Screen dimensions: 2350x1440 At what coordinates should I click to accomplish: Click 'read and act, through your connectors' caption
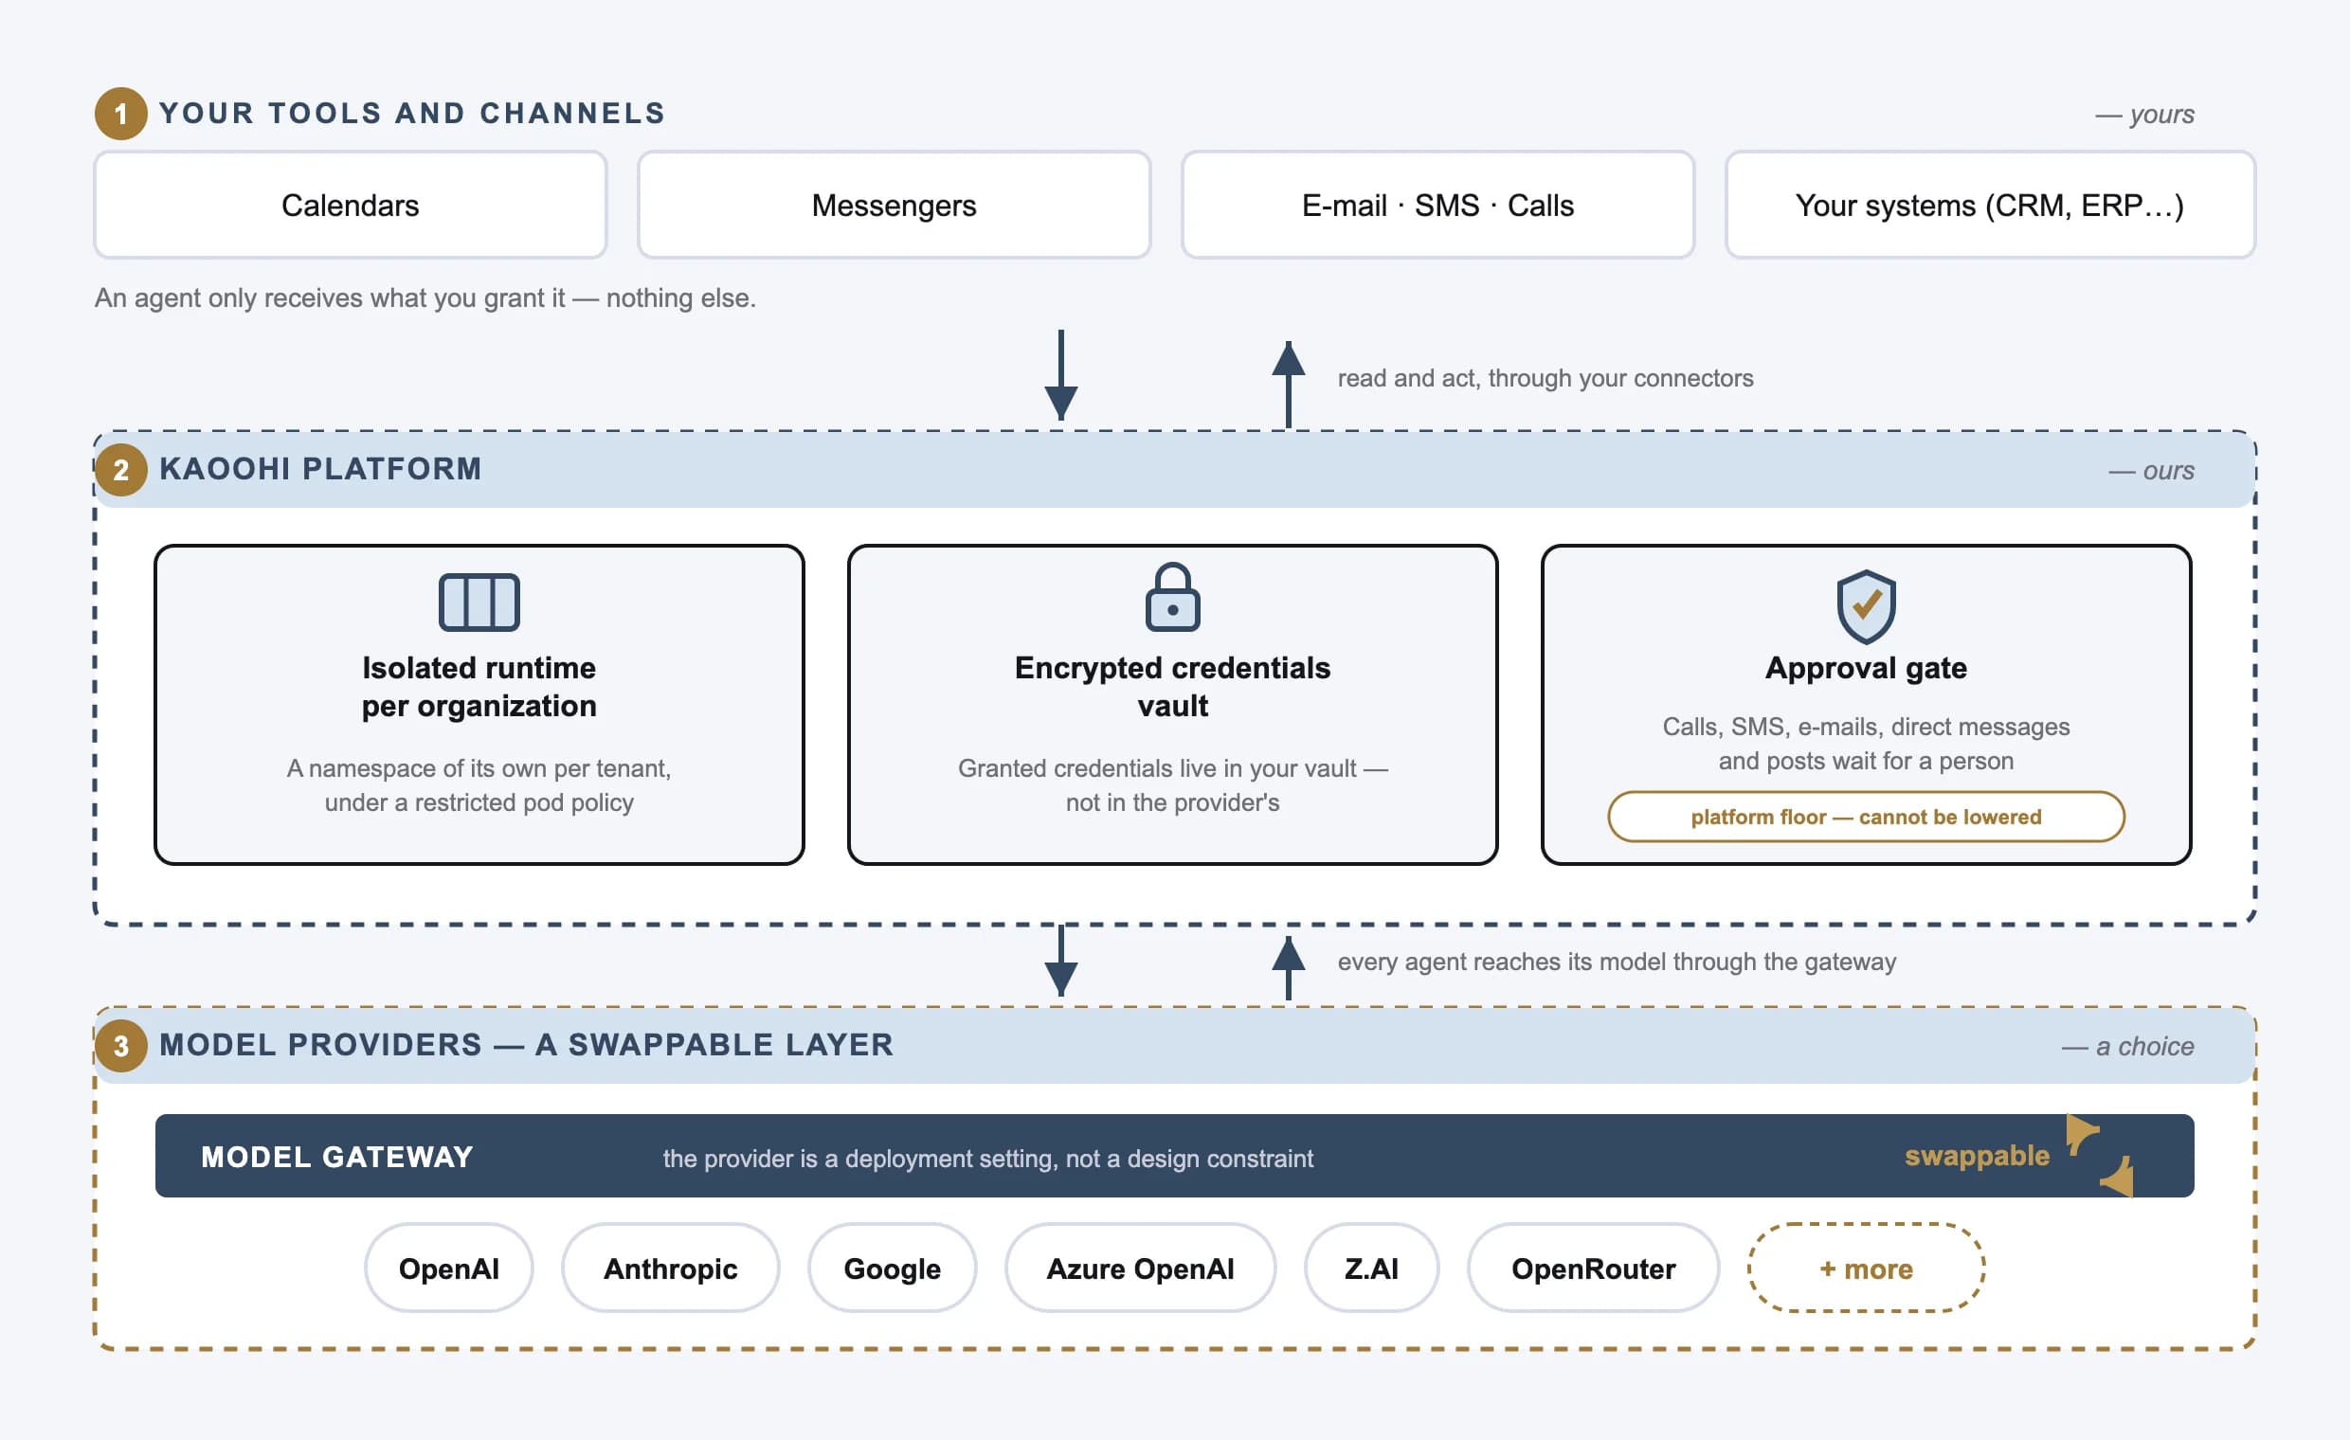point(1546,378)
